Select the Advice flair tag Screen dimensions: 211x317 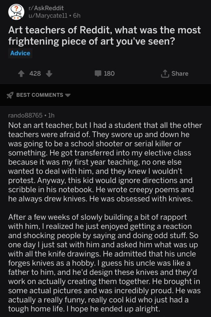20,53
